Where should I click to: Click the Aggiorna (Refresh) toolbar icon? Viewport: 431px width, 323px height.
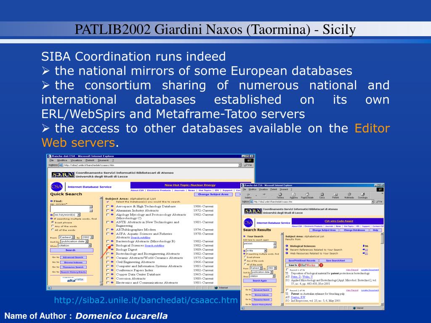(x=293, y=195)
